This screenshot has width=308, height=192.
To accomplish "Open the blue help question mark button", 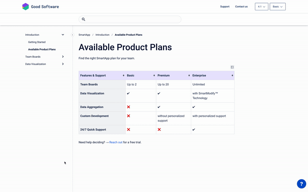I will click(301, 184).
